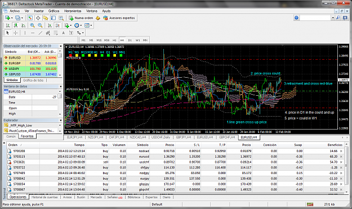This screenshot has width=352, height=209.
Task: Expand the templates dropdown arrow
Action: (x=91, y=25)
